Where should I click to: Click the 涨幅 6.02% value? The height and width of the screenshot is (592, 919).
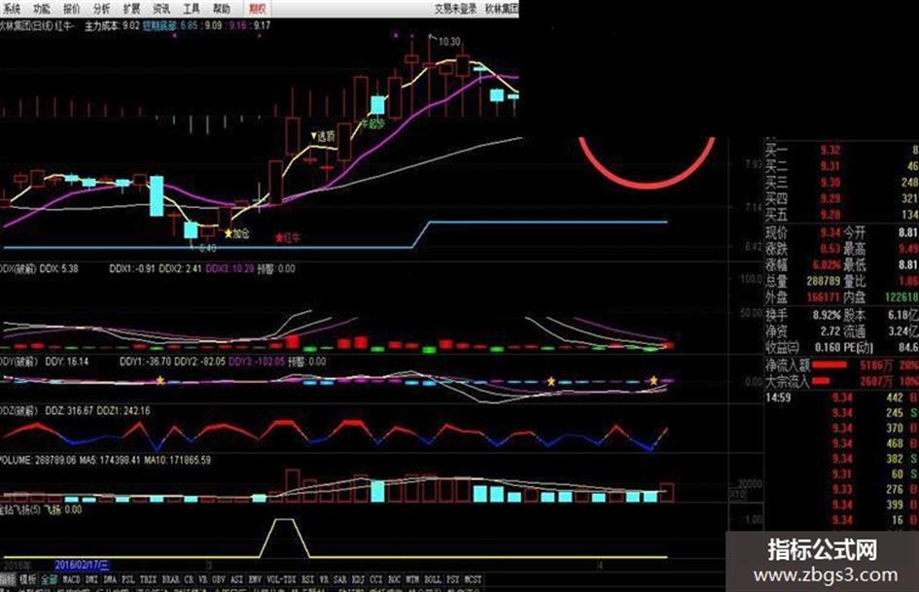pyautogui.click(x=827, y=265)
